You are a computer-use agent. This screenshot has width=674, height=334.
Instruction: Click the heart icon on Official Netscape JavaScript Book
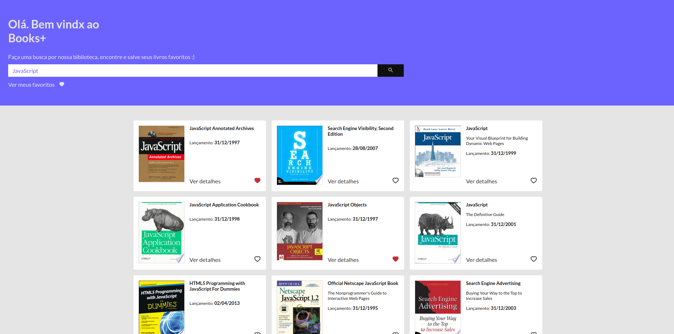tap(395, 333)
